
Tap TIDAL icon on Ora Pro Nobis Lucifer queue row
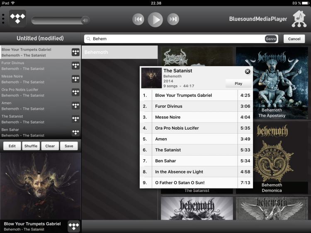point(75,92)
